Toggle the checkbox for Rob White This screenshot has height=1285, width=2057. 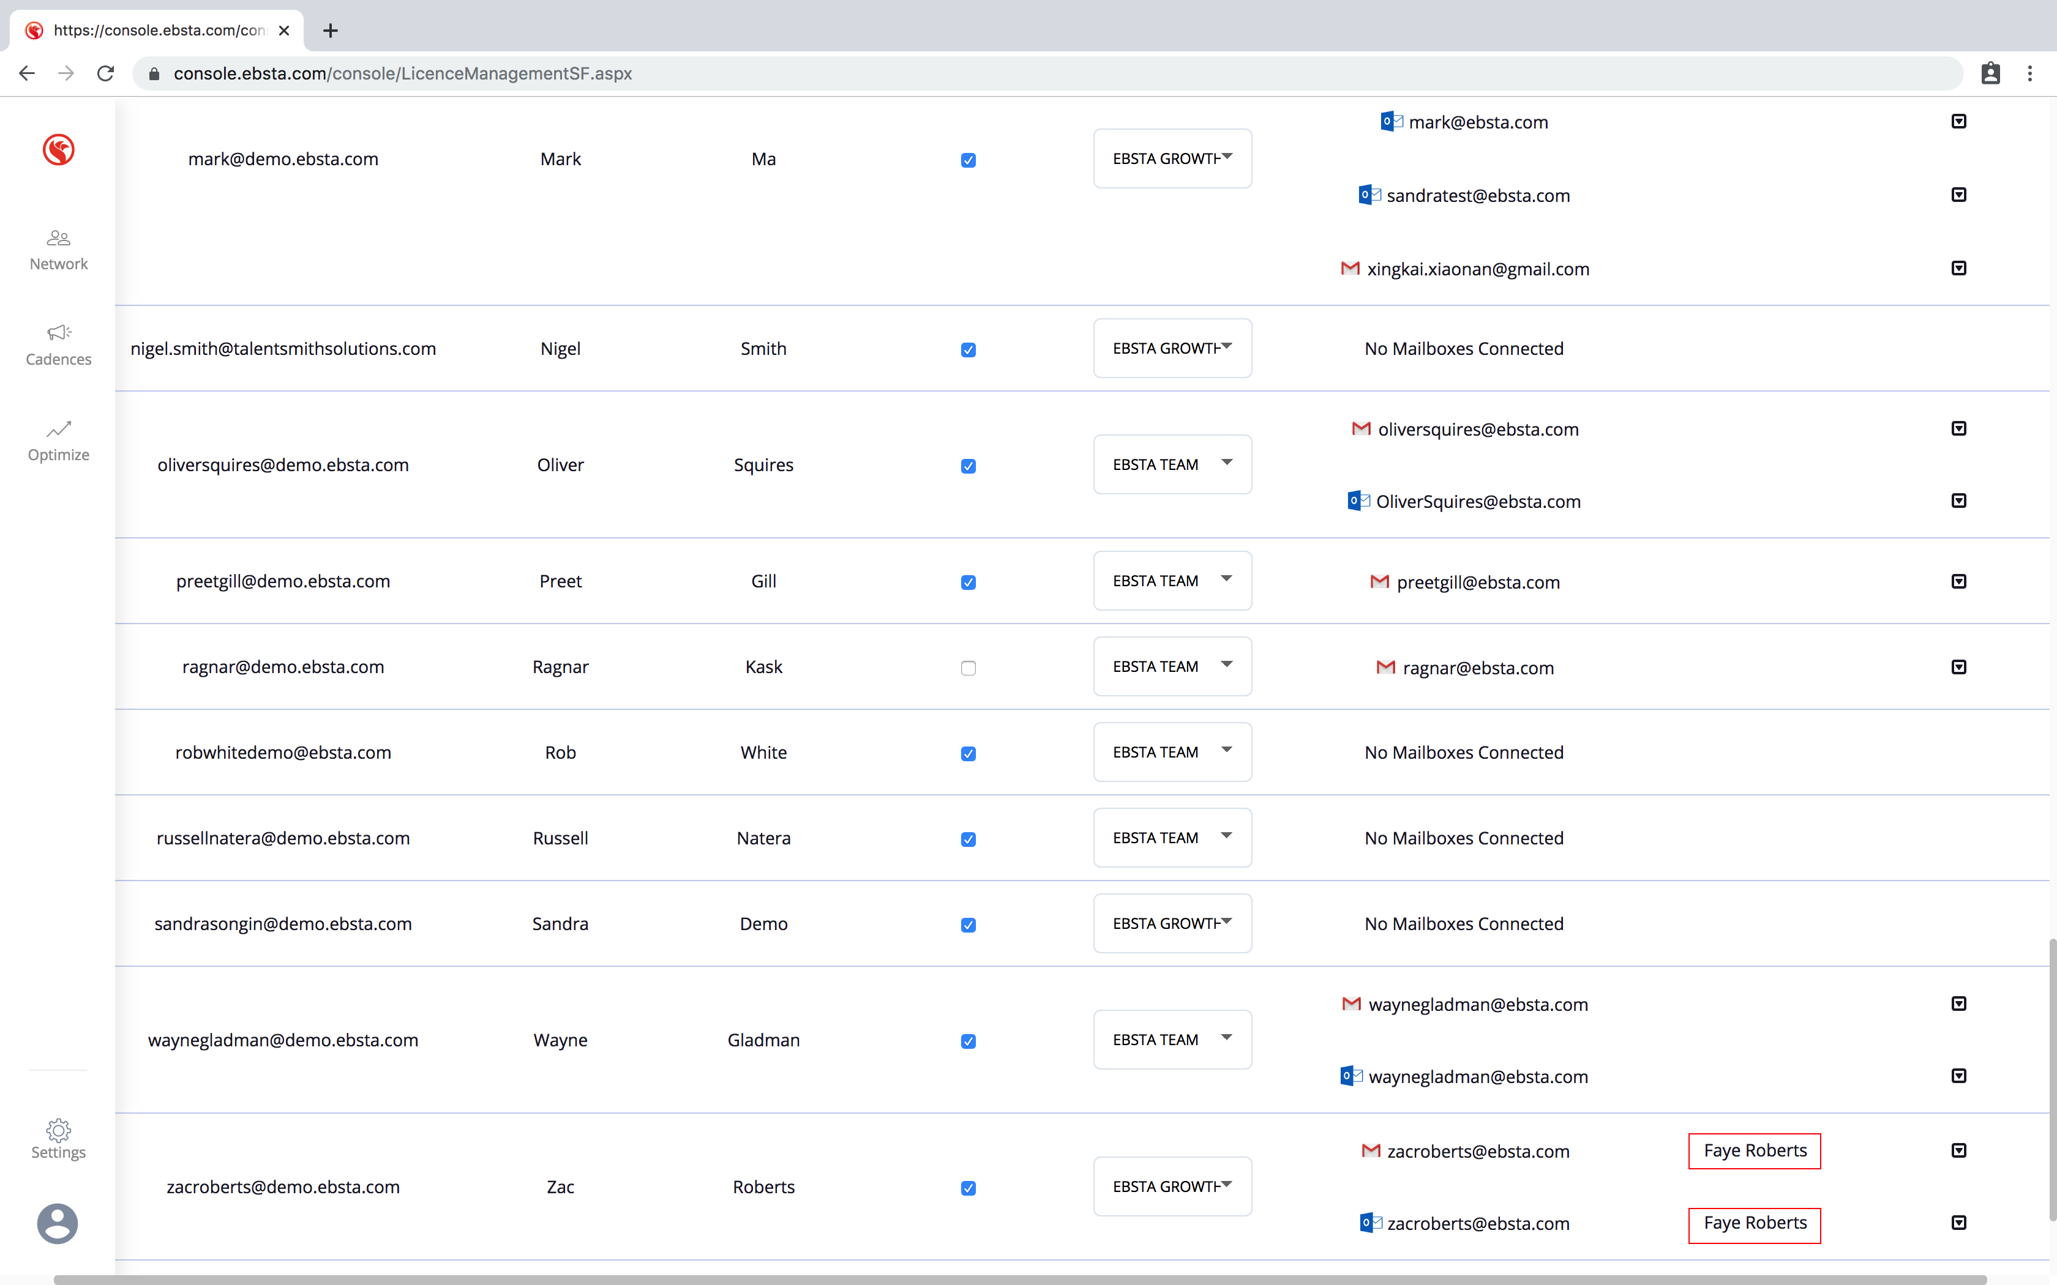pos(968,754)
